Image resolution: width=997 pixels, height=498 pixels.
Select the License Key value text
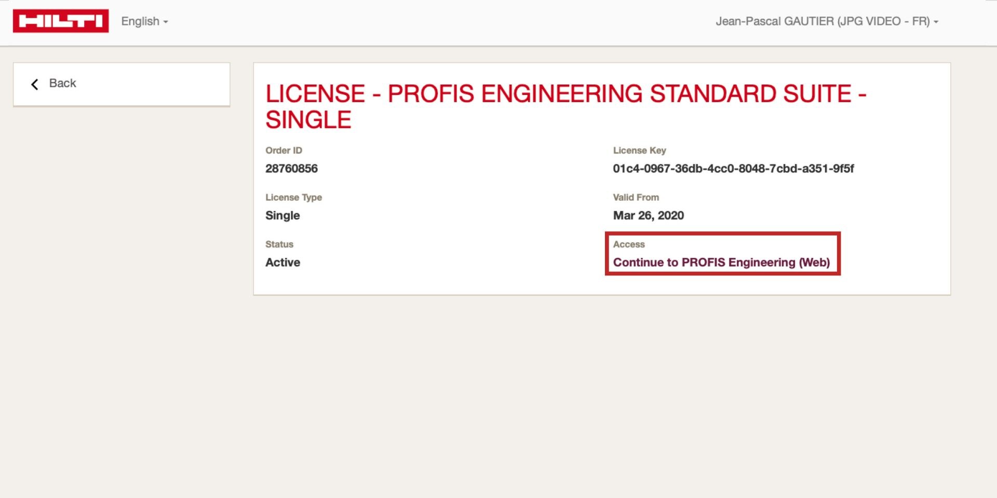point(734,169)
